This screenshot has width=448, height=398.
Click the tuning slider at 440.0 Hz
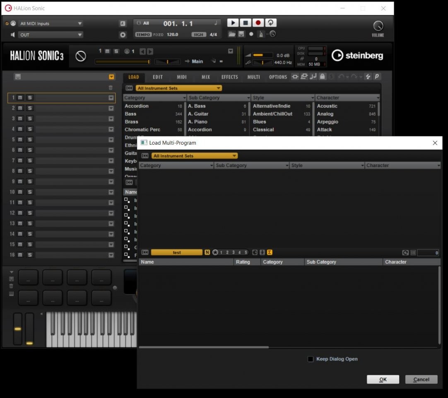pyautogui.click(x=262, y=62)
